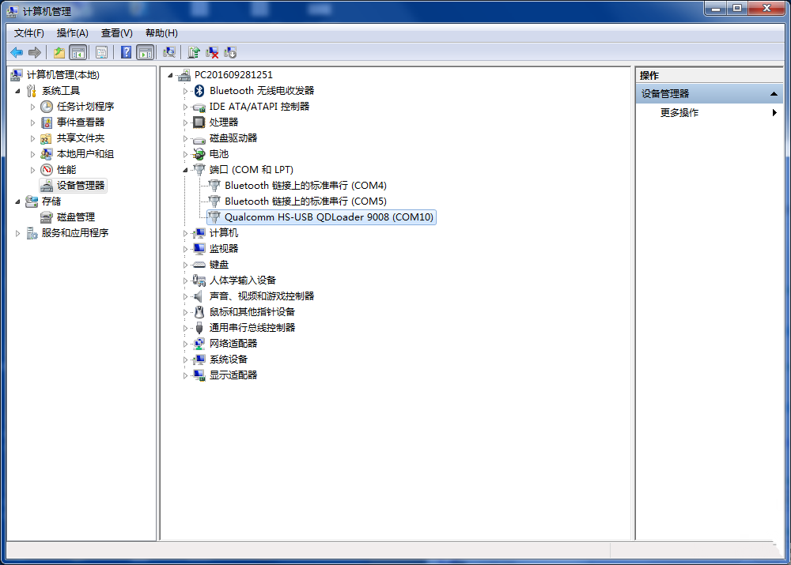
Task: Expand 本地用户和组 node arrow
Action: coord(32,154)
